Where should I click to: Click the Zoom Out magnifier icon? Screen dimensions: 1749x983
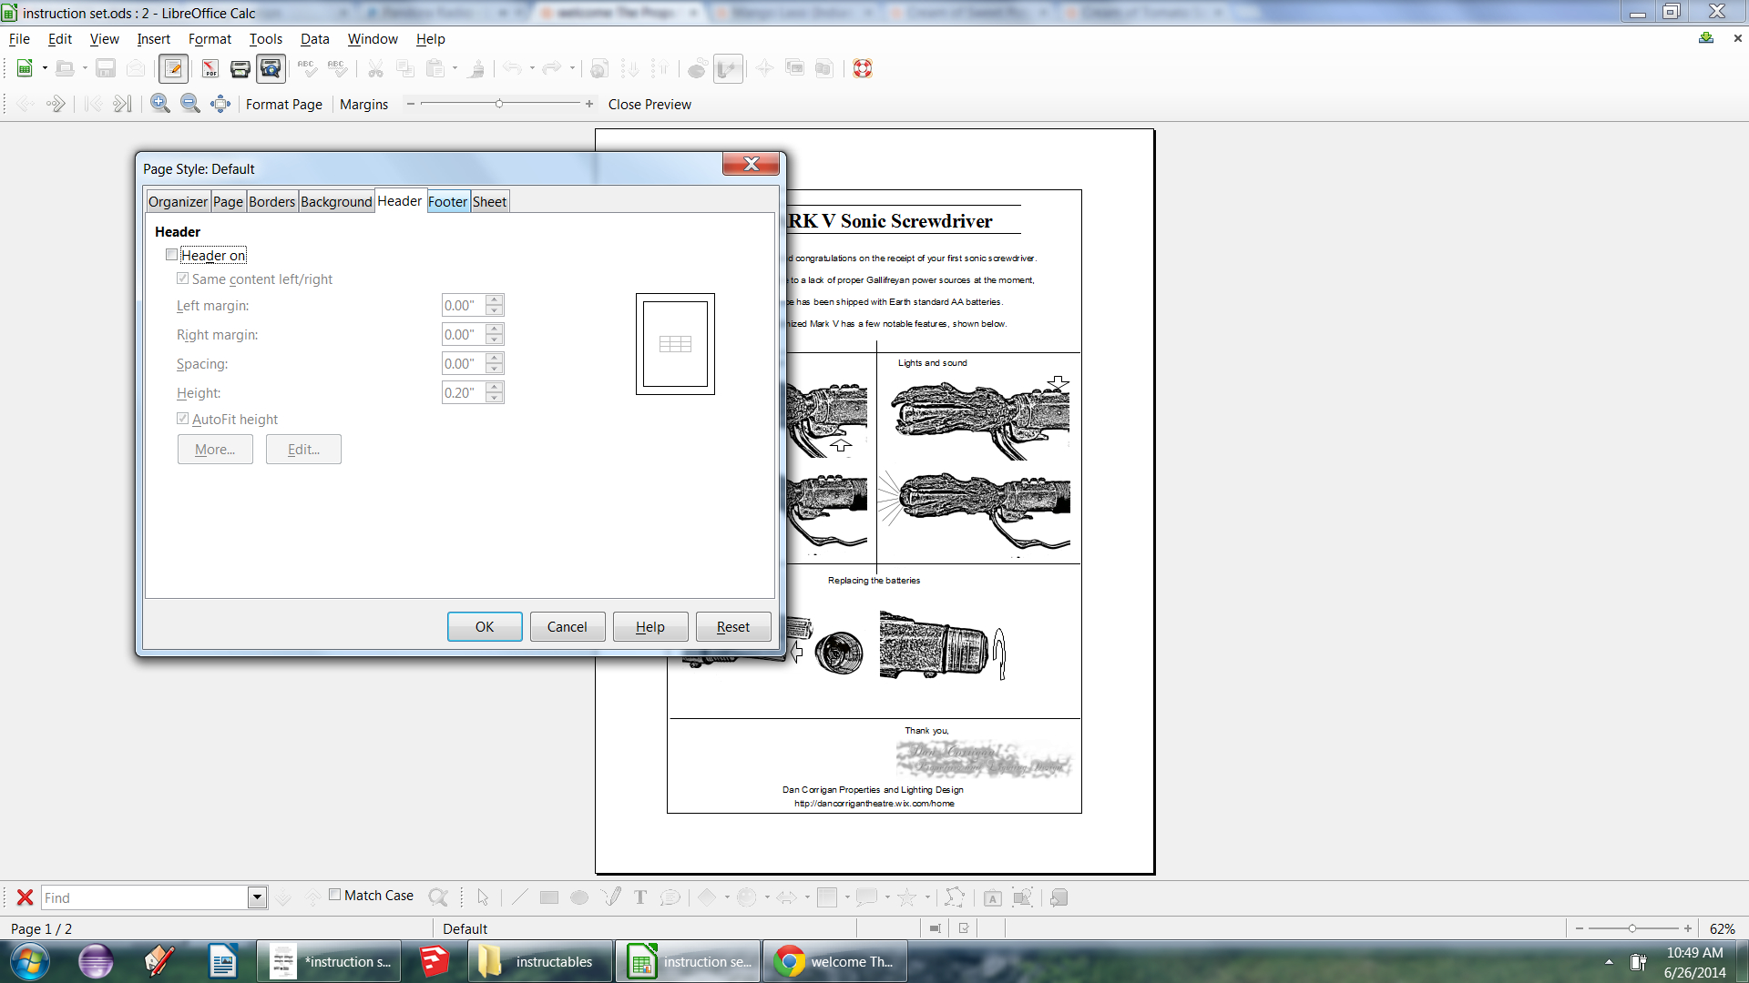click(x=190, y=104)
